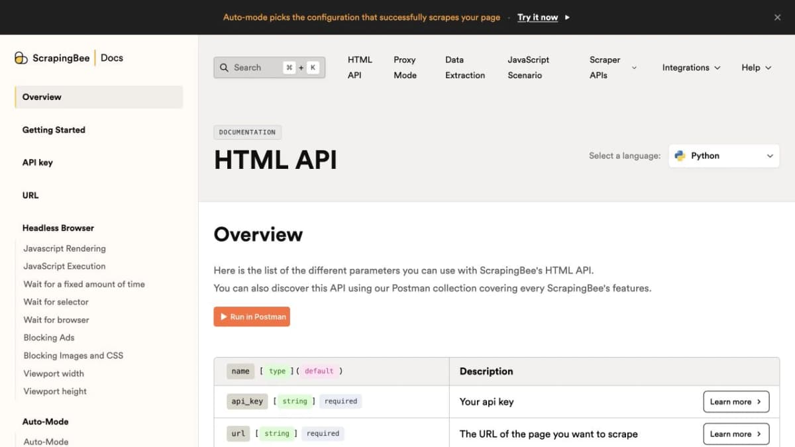Open Blocking Ads sidebar link
The image size is (795, 447).
pyautogui.click(x=49, y=338)
